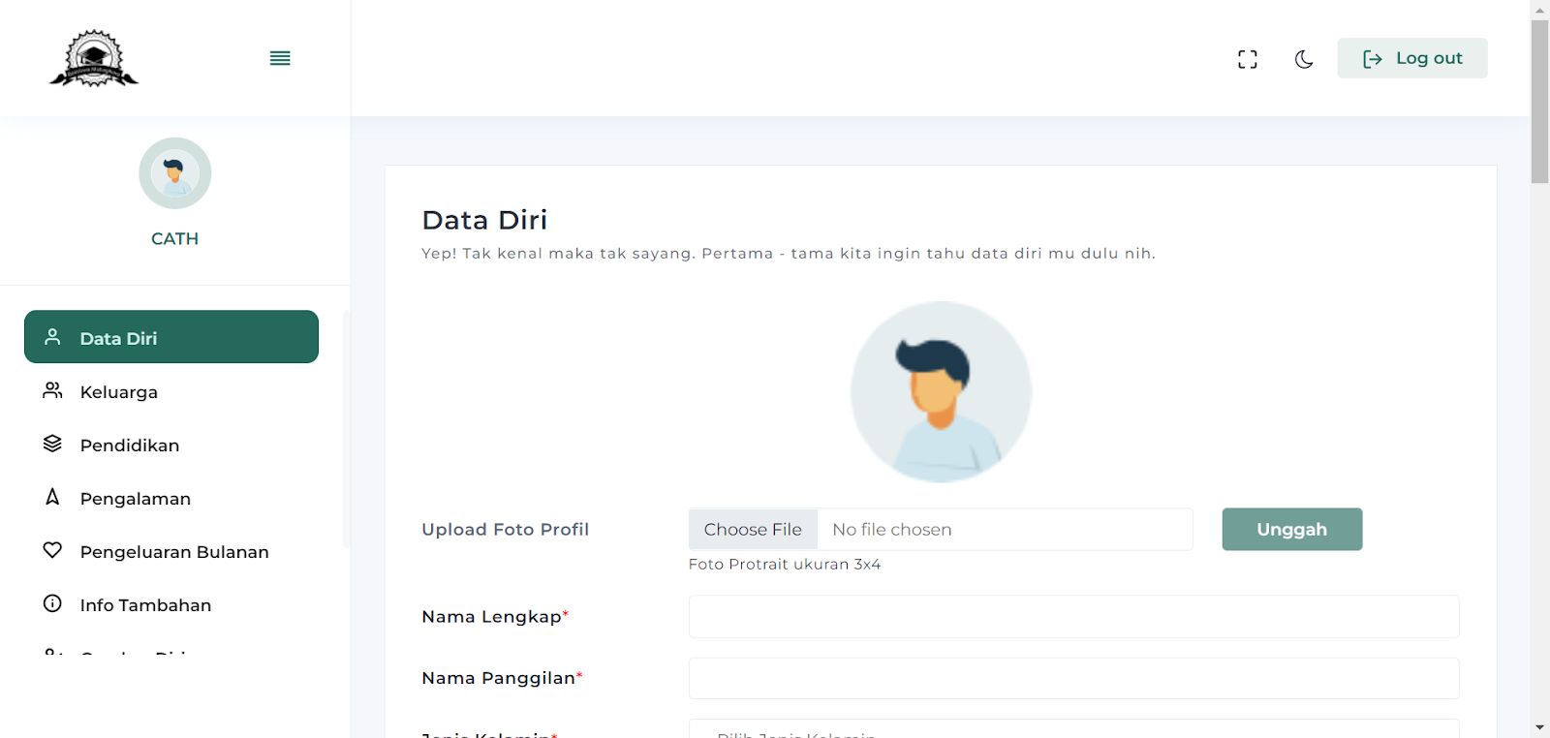Click the Info Tambahan info icon

coord(52,603)
